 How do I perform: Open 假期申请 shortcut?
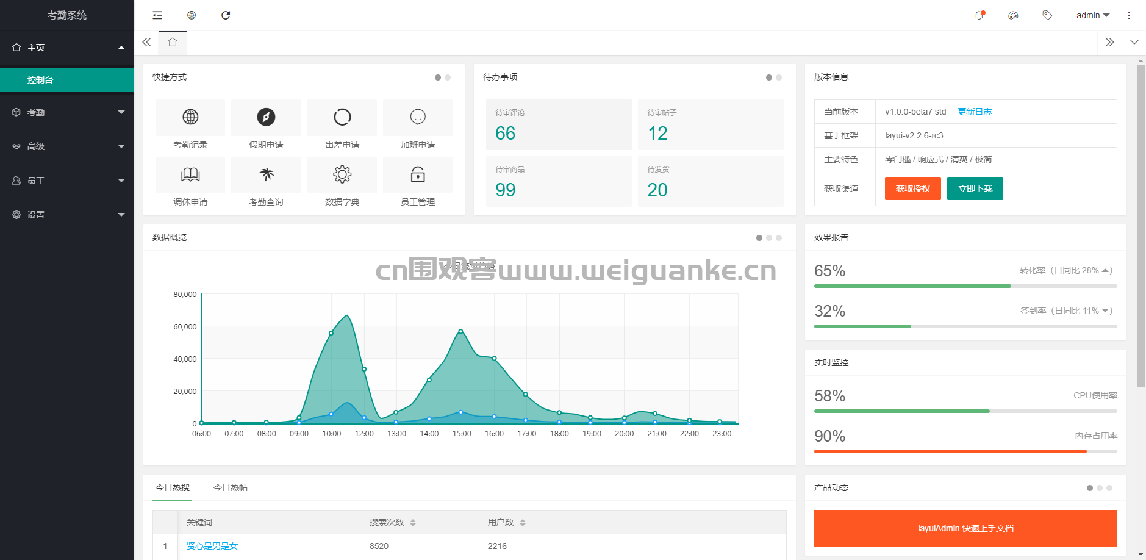tap(266, 126)
